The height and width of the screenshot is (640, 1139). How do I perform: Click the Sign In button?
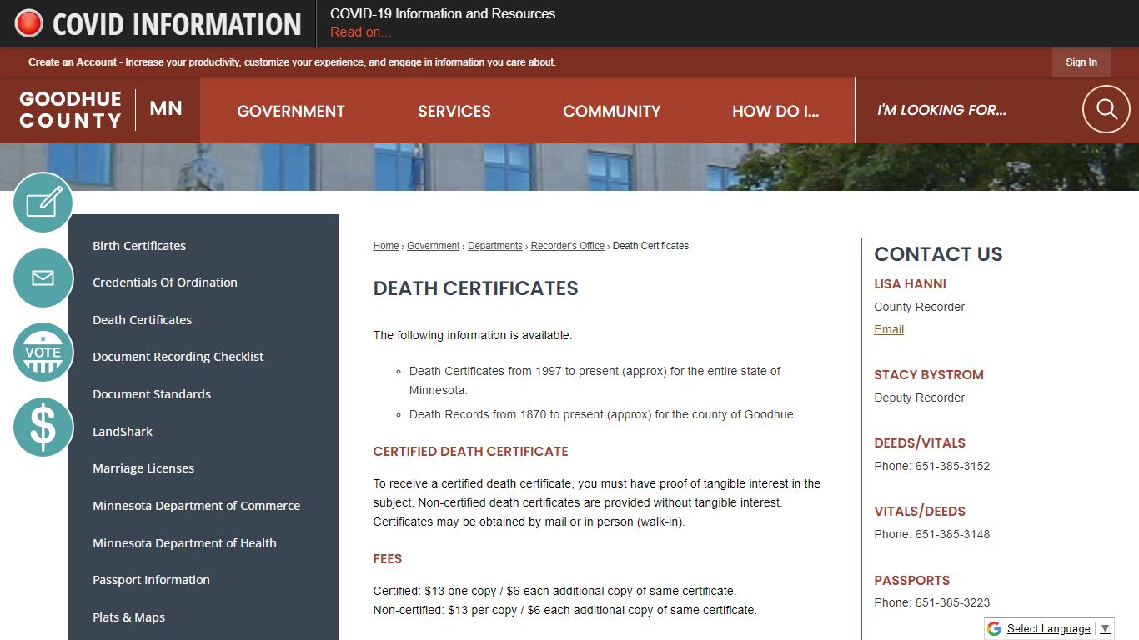coord(1081,62)
